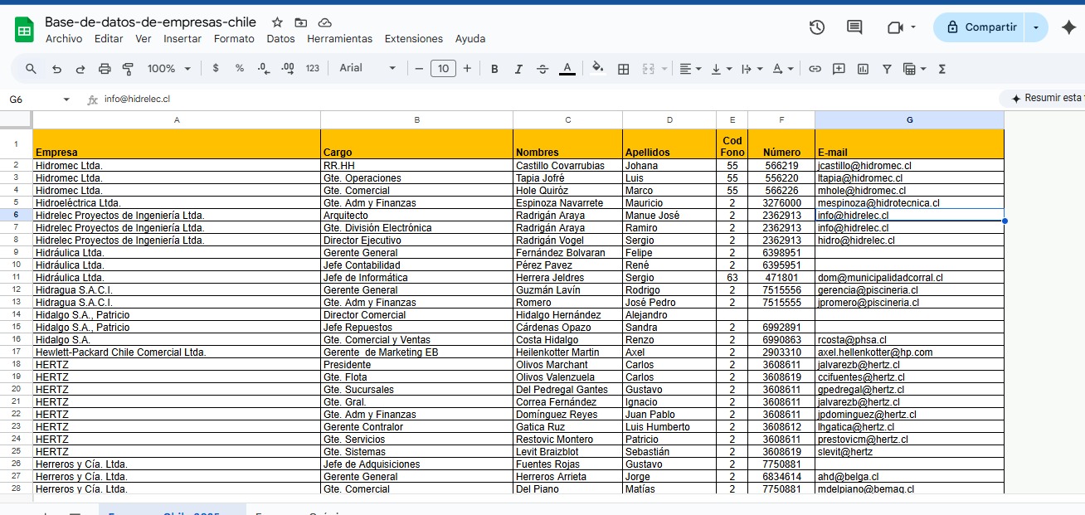Image resolution: width=1085 pixels, height=515 pixels.
Task: Open the Archivo menu
Action: [x=64, y=39]
